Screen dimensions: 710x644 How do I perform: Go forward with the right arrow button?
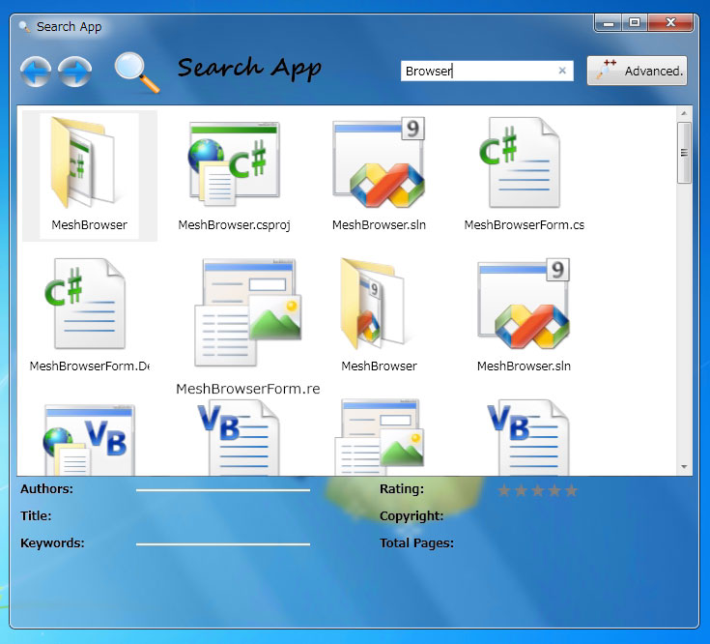pyautogui.click(x=74, y=72)
